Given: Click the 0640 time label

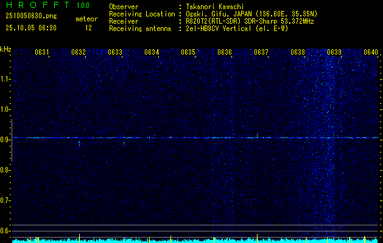Looking at the screenshot, I should click(x=371, y=52).
